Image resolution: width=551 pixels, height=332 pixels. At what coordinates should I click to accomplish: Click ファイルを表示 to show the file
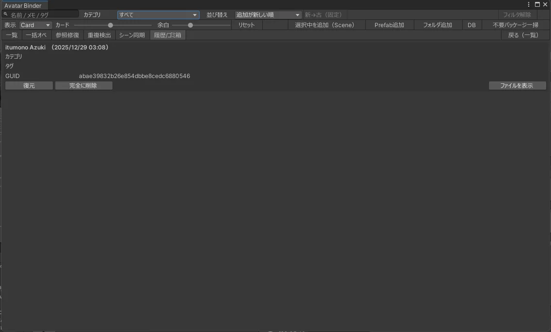pyautogui.click(x=517, y=86)
